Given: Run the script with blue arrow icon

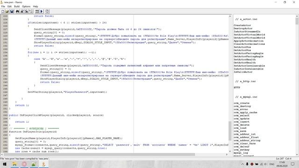Looking at the screenshot, I should click(42, 11).
